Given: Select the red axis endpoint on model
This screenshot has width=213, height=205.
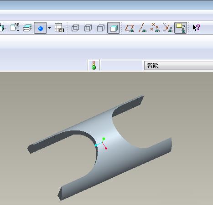Looking at the screenshot, I should 106,148.
